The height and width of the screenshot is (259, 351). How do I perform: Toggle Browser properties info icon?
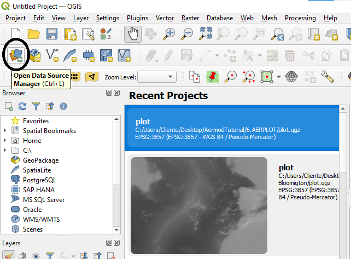coord(63,106)
